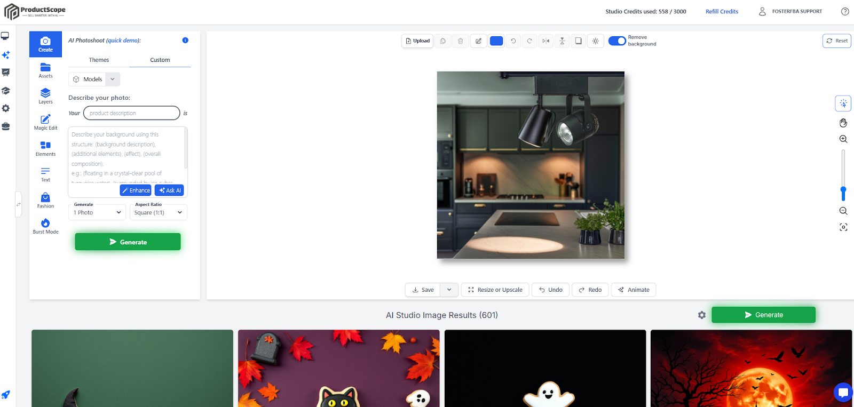Click the fit-to-screen focus icon
This screenshot has width=854, height=407.
843,227
